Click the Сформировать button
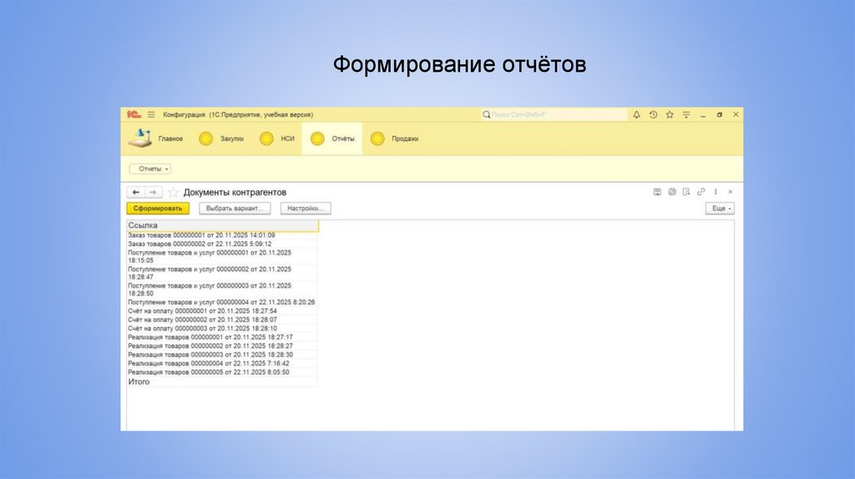The width and height of the screenshot is (855, 479). click(x=158, y=208)
